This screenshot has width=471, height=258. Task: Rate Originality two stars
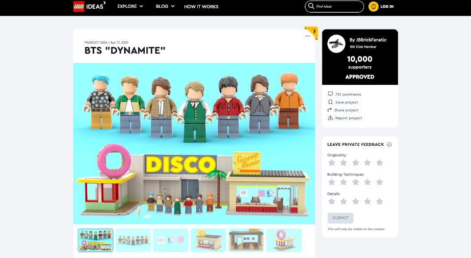tap(343, 163)
